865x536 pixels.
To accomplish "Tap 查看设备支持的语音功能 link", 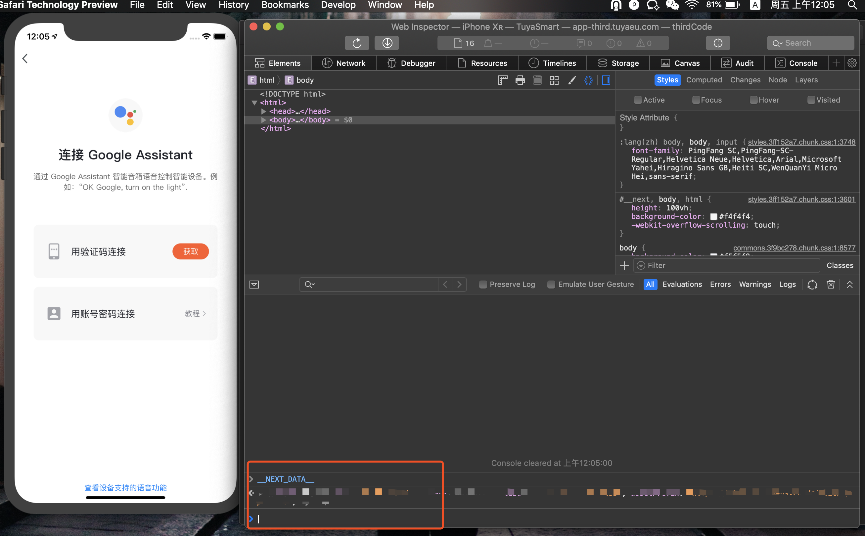I will coord(125,488).
